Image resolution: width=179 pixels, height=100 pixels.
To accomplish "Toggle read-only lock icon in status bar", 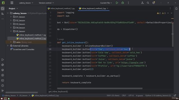I will (175, 96).
